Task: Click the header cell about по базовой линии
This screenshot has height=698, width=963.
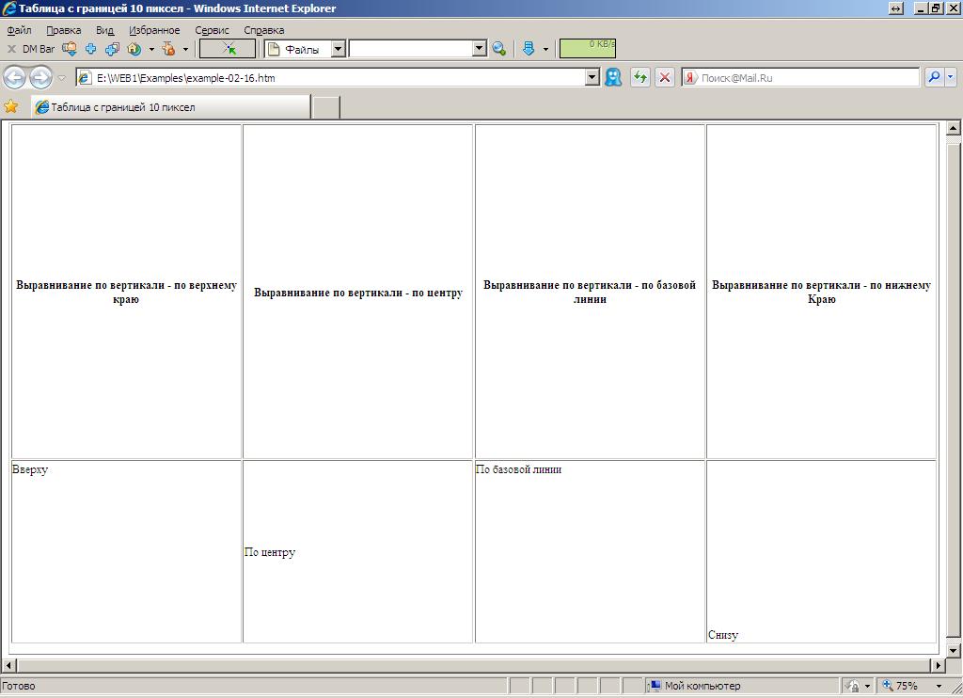Action: click(590, 292)
